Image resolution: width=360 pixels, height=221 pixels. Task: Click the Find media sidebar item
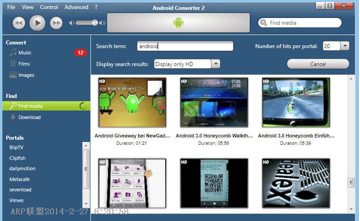tap(46, 106)
